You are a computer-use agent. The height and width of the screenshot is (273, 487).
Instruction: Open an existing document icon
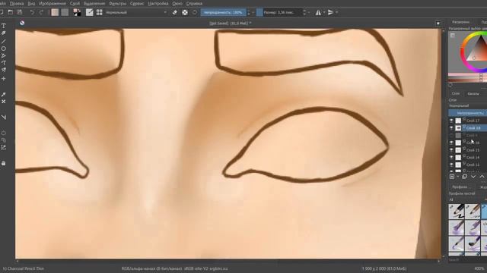pos(10,12)
